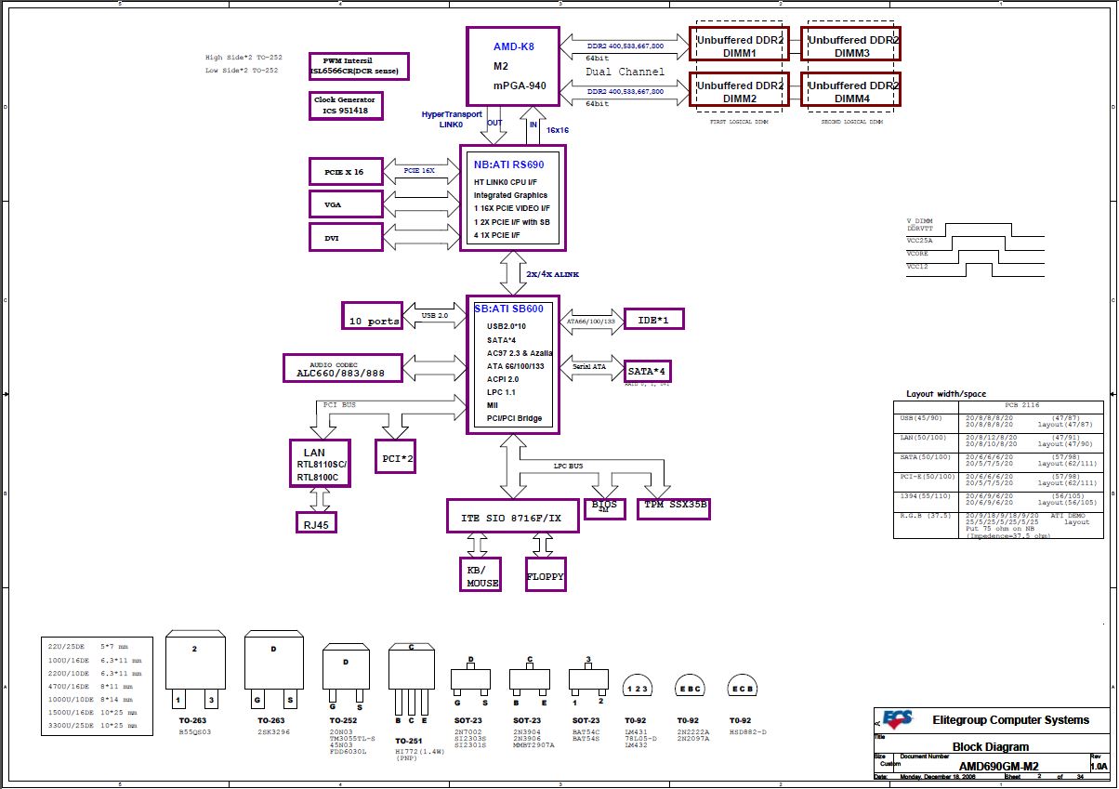Click the TO-252 package symbol
The width and height of the screenshot is (1119, 789).
click(346, 679)
